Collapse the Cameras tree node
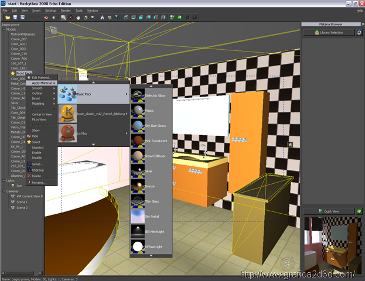This screenshot has height=281, width=365. tap(4, 191)
